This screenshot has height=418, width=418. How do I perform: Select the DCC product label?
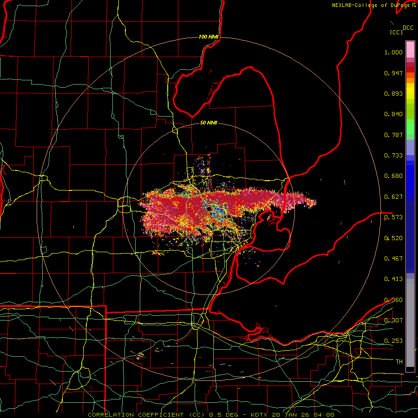tap(408, 28)
